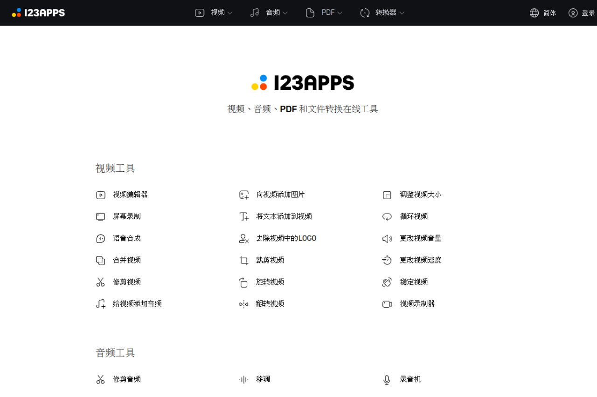Click the large 123APPS logo in page center
Viewport: 597px width, 397px height.
303,83
